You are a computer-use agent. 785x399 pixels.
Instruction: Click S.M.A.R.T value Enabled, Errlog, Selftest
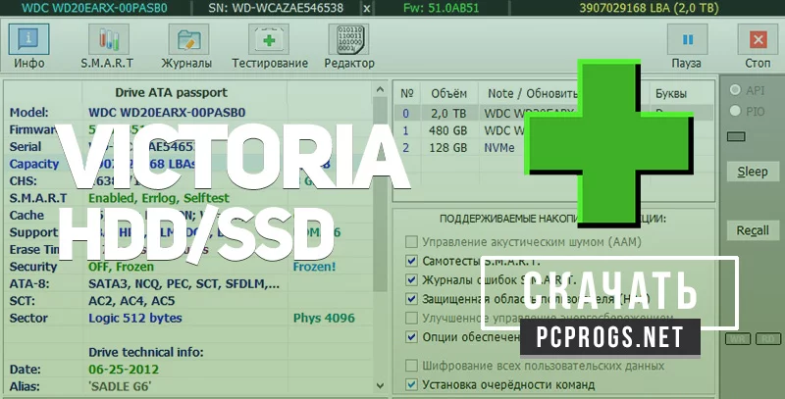pyautogui.click(x=159, y=198)
